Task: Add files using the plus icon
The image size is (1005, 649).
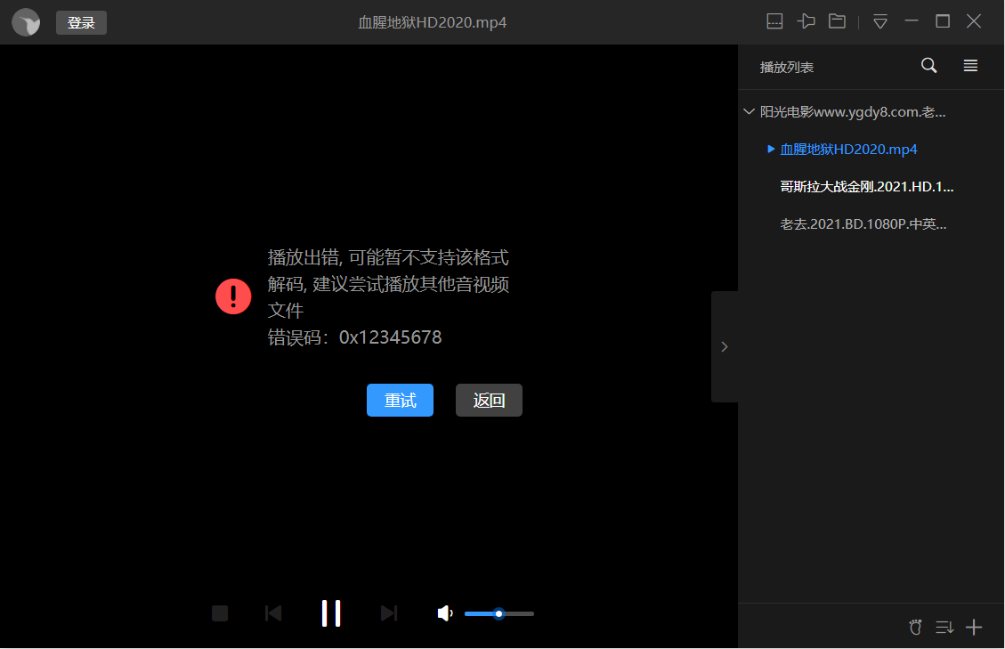Action: 974,628
